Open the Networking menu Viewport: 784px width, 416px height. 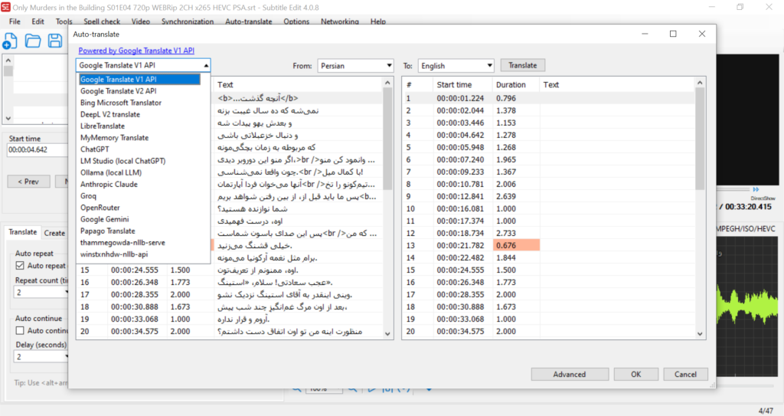(x=339, y=21)
